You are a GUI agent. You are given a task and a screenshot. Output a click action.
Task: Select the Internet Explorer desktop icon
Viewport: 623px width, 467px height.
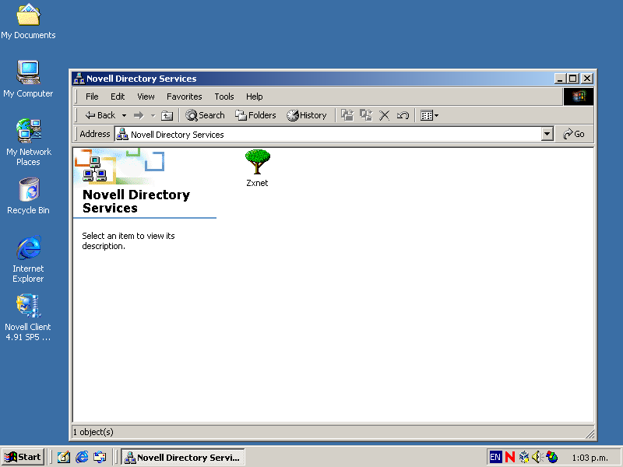tap(28, 259)
